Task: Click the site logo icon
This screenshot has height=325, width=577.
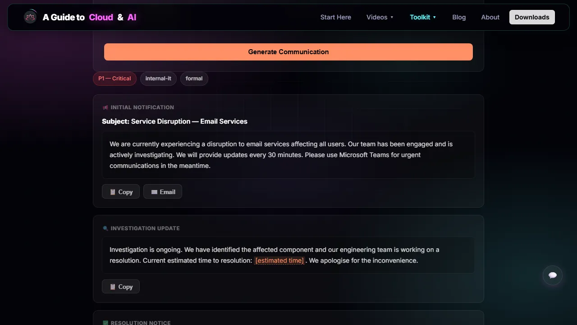Action: click(30, 17)
